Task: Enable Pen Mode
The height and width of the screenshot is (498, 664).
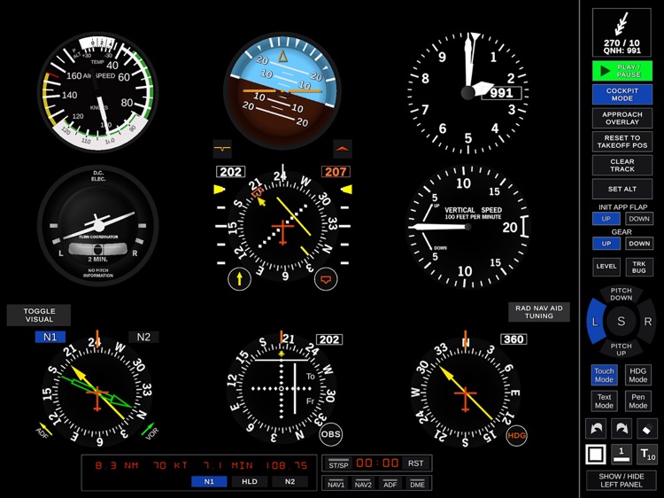Action: pos(637,401)
